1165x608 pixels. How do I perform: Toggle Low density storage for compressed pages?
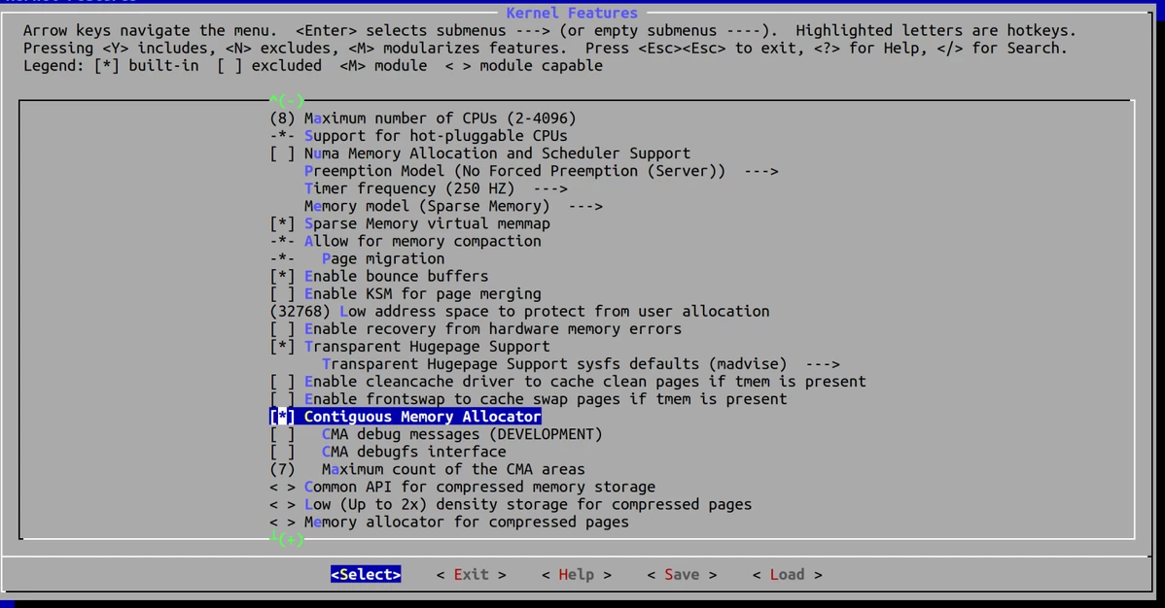pyautogui.click(x=511, y=505)
